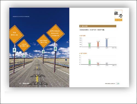137x104 pixels.
Task: Click the largest orange diamond road sign
Action: (x=55, y=33)
